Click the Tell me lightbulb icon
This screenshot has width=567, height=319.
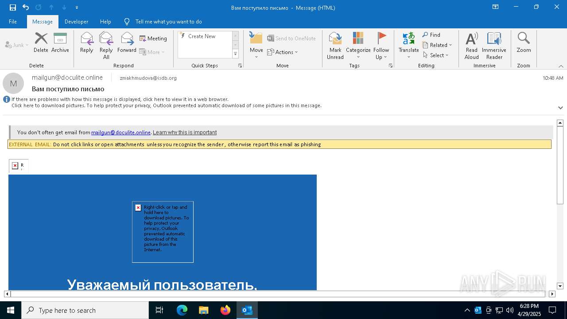point(127,22)
